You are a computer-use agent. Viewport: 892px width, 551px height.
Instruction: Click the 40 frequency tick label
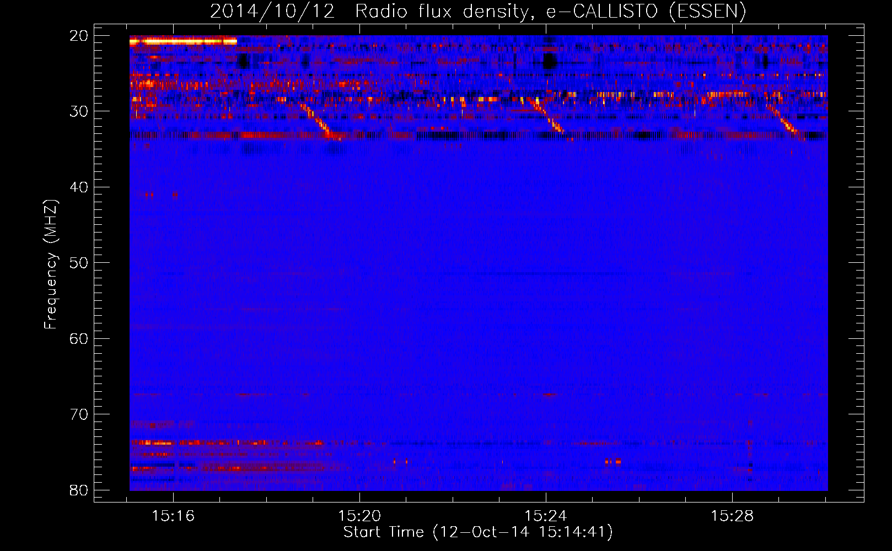point(79,187)
